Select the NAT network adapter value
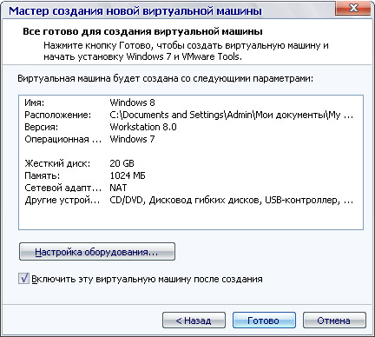The height and width of the screenshot is (337, 375). pyautogui.click(x=118, y=188)
